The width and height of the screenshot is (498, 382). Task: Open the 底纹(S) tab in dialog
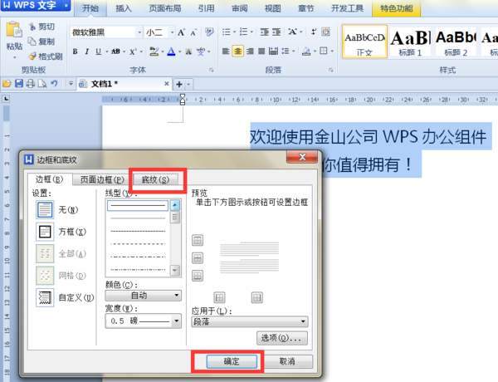(x=155, y=180)
